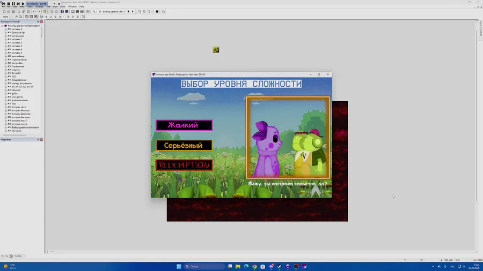
Task: Toggle pin on Workspace Toolbar panel
Action: pyautogui.click(x=38, y=22)
